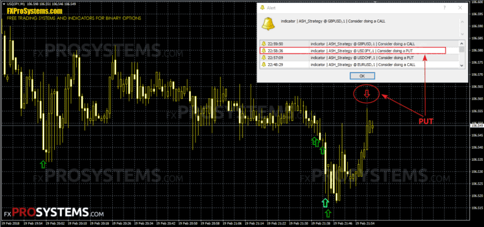The image size is (484, 227).
Task: Select the 22:48:29 EURUSD CALL alert row
Action: click(x=360, y=64)
